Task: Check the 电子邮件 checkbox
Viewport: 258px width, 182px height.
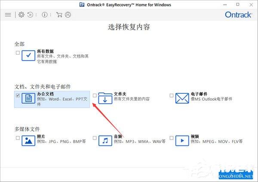Action: [172, 96]
